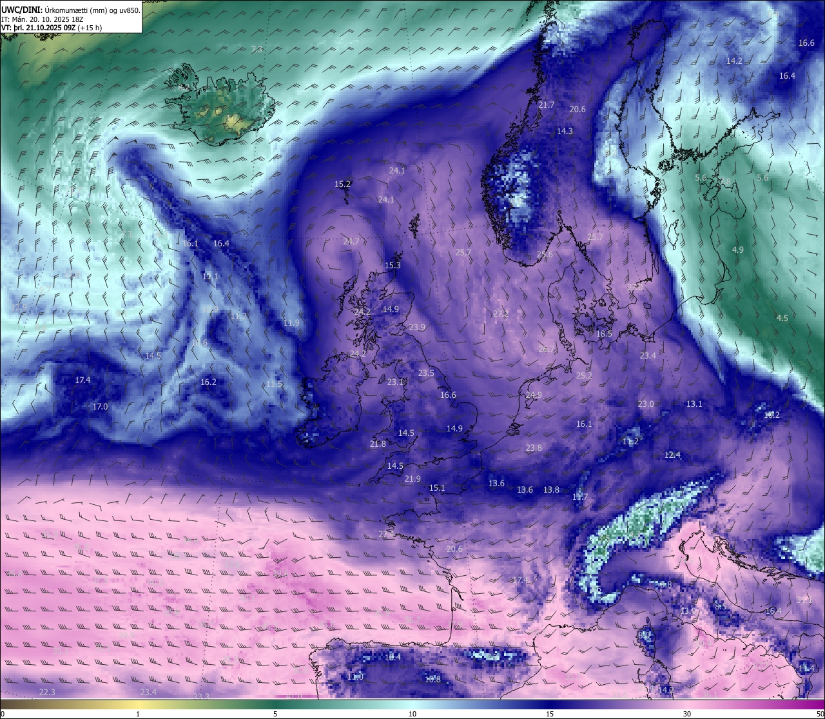Screen dimensions: 825x719
Task: Click the 23.0 value over Germany
Action: [646, 404]
